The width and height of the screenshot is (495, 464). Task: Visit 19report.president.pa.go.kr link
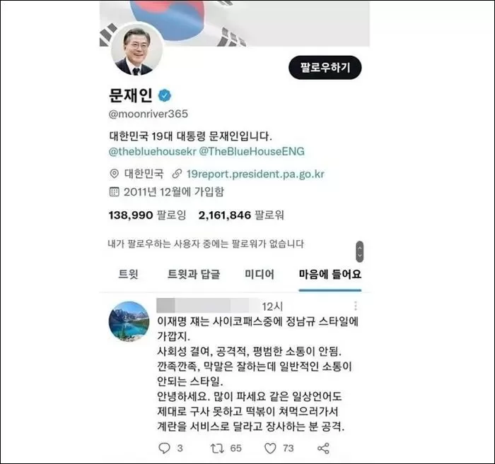255,174
